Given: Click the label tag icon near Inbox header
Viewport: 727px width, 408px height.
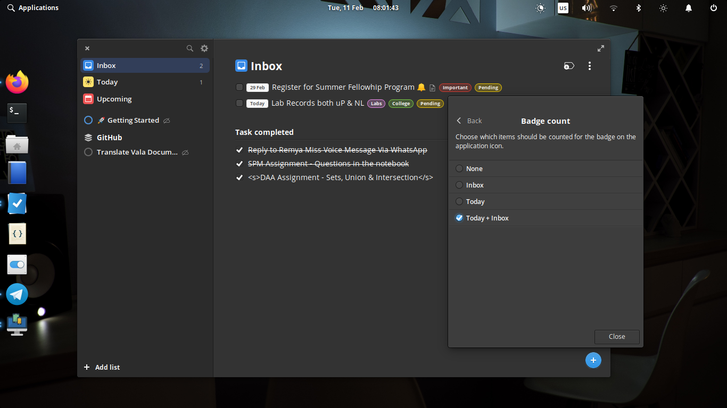Looking at the screenshot, I should pyautogui.click(x=569, y=66).
